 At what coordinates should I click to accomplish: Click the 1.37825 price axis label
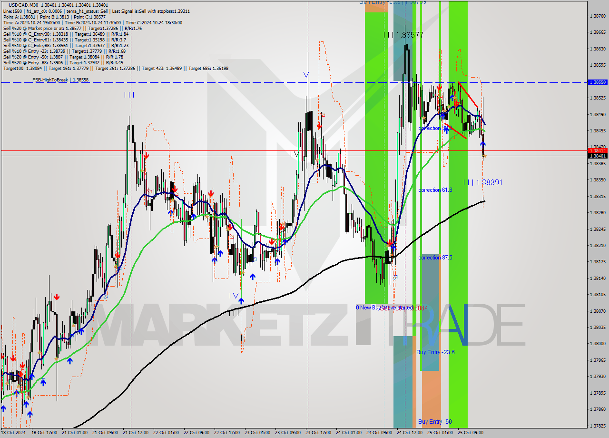tap(597, 426)
